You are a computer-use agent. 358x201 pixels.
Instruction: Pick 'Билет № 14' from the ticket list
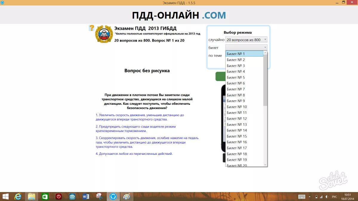tap(244, 130)
